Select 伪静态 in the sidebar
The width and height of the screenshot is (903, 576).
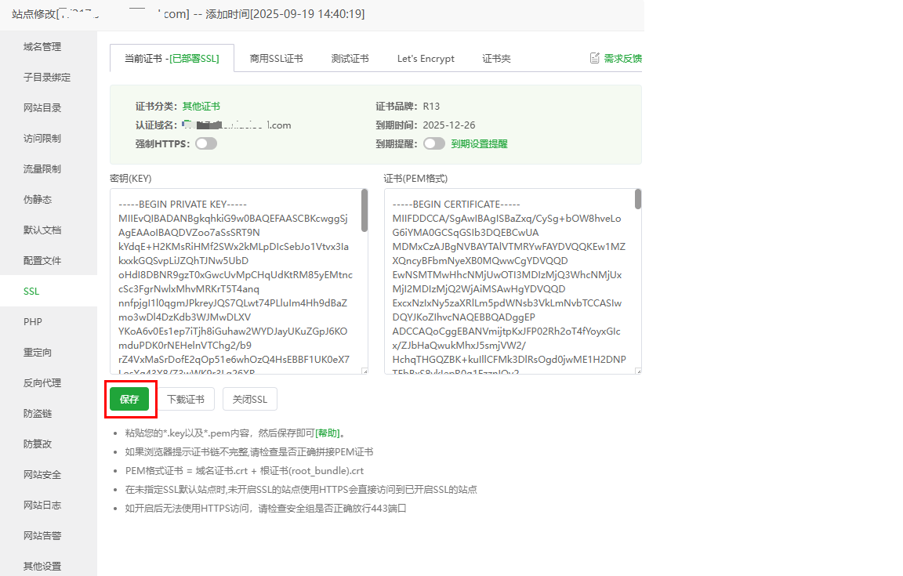coord(38,199)
